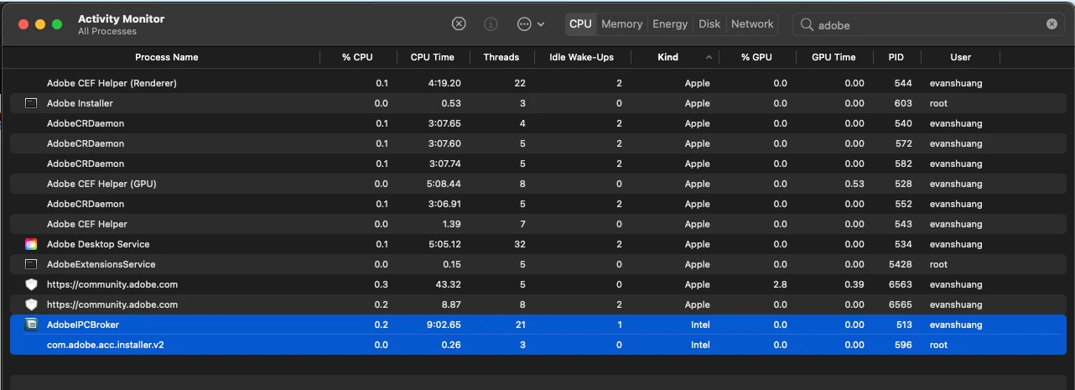Select AdobeCRDaemon row with PID 582
This screenshot has width=1075, height=390.
[x=537, y=164]
